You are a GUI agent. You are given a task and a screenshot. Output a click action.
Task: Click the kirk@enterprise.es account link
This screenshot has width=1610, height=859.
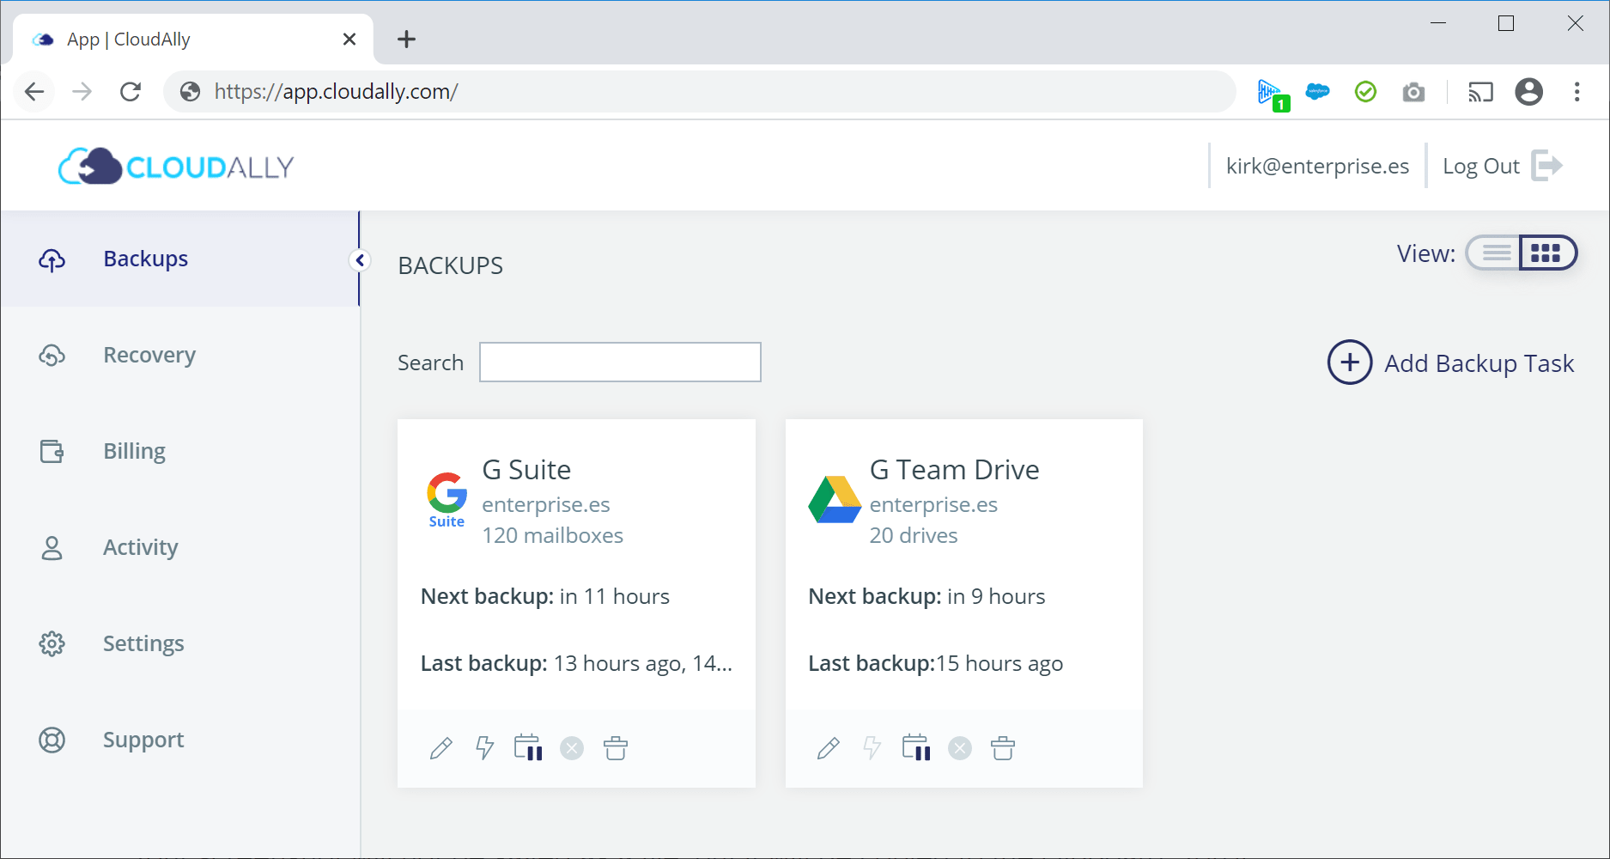pos(1317,166)
